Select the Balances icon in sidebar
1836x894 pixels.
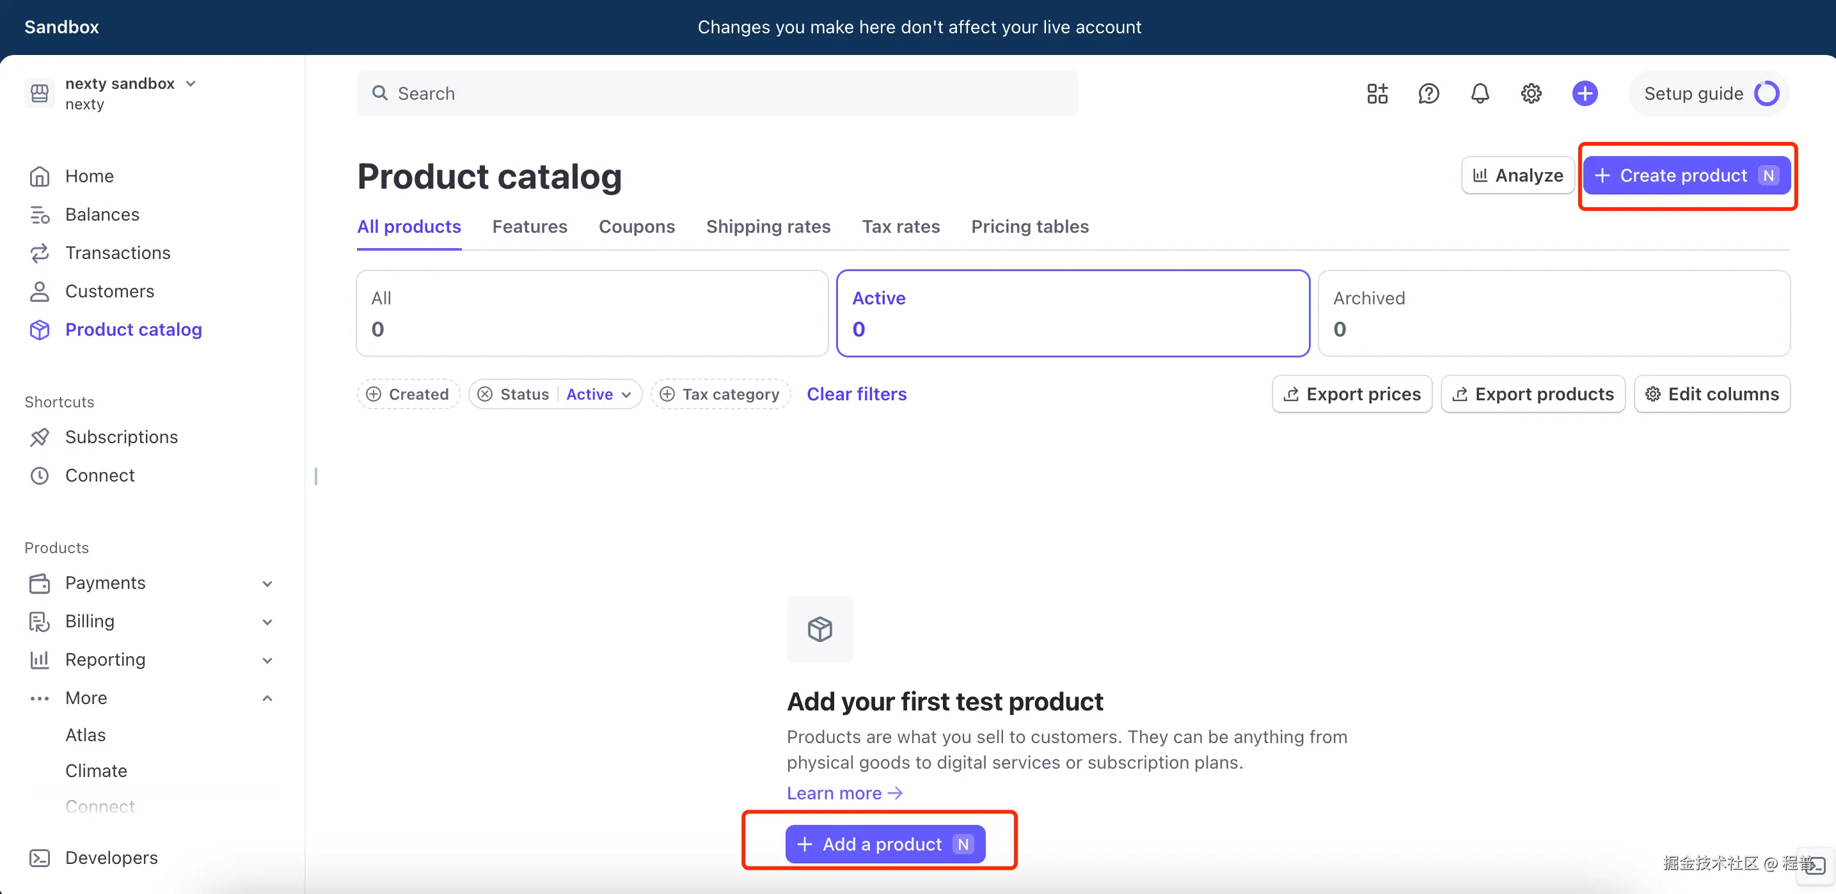coord(39,214)
